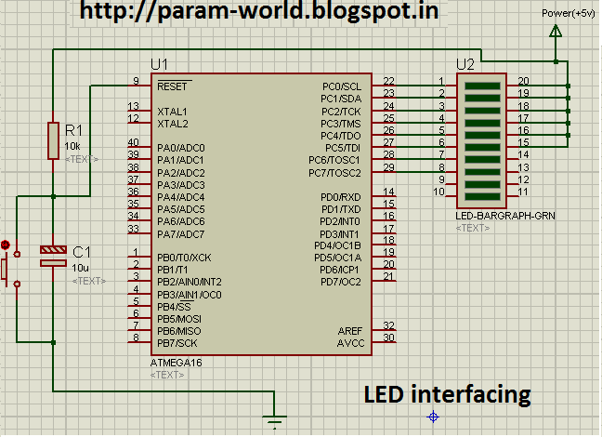Click the PD4/OC1B pin label
The image size is (602, 437).
pyautogui.click(x=337, y=245)
